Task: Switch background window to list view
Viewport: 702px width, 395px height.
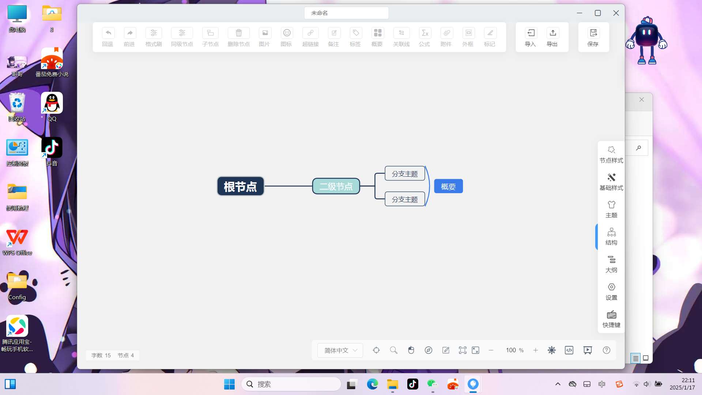Action: point(635,358)
